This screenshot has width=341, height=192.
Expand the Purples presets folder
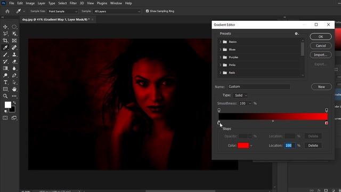coord(220,57)
